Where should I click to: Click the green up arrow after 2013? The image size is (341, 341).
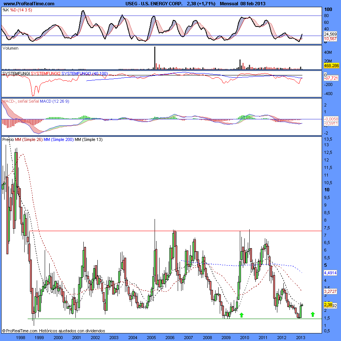coord(313,314)
